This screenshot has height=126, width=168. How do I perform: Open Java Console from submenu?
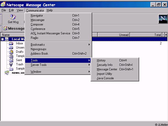[115, 78]
